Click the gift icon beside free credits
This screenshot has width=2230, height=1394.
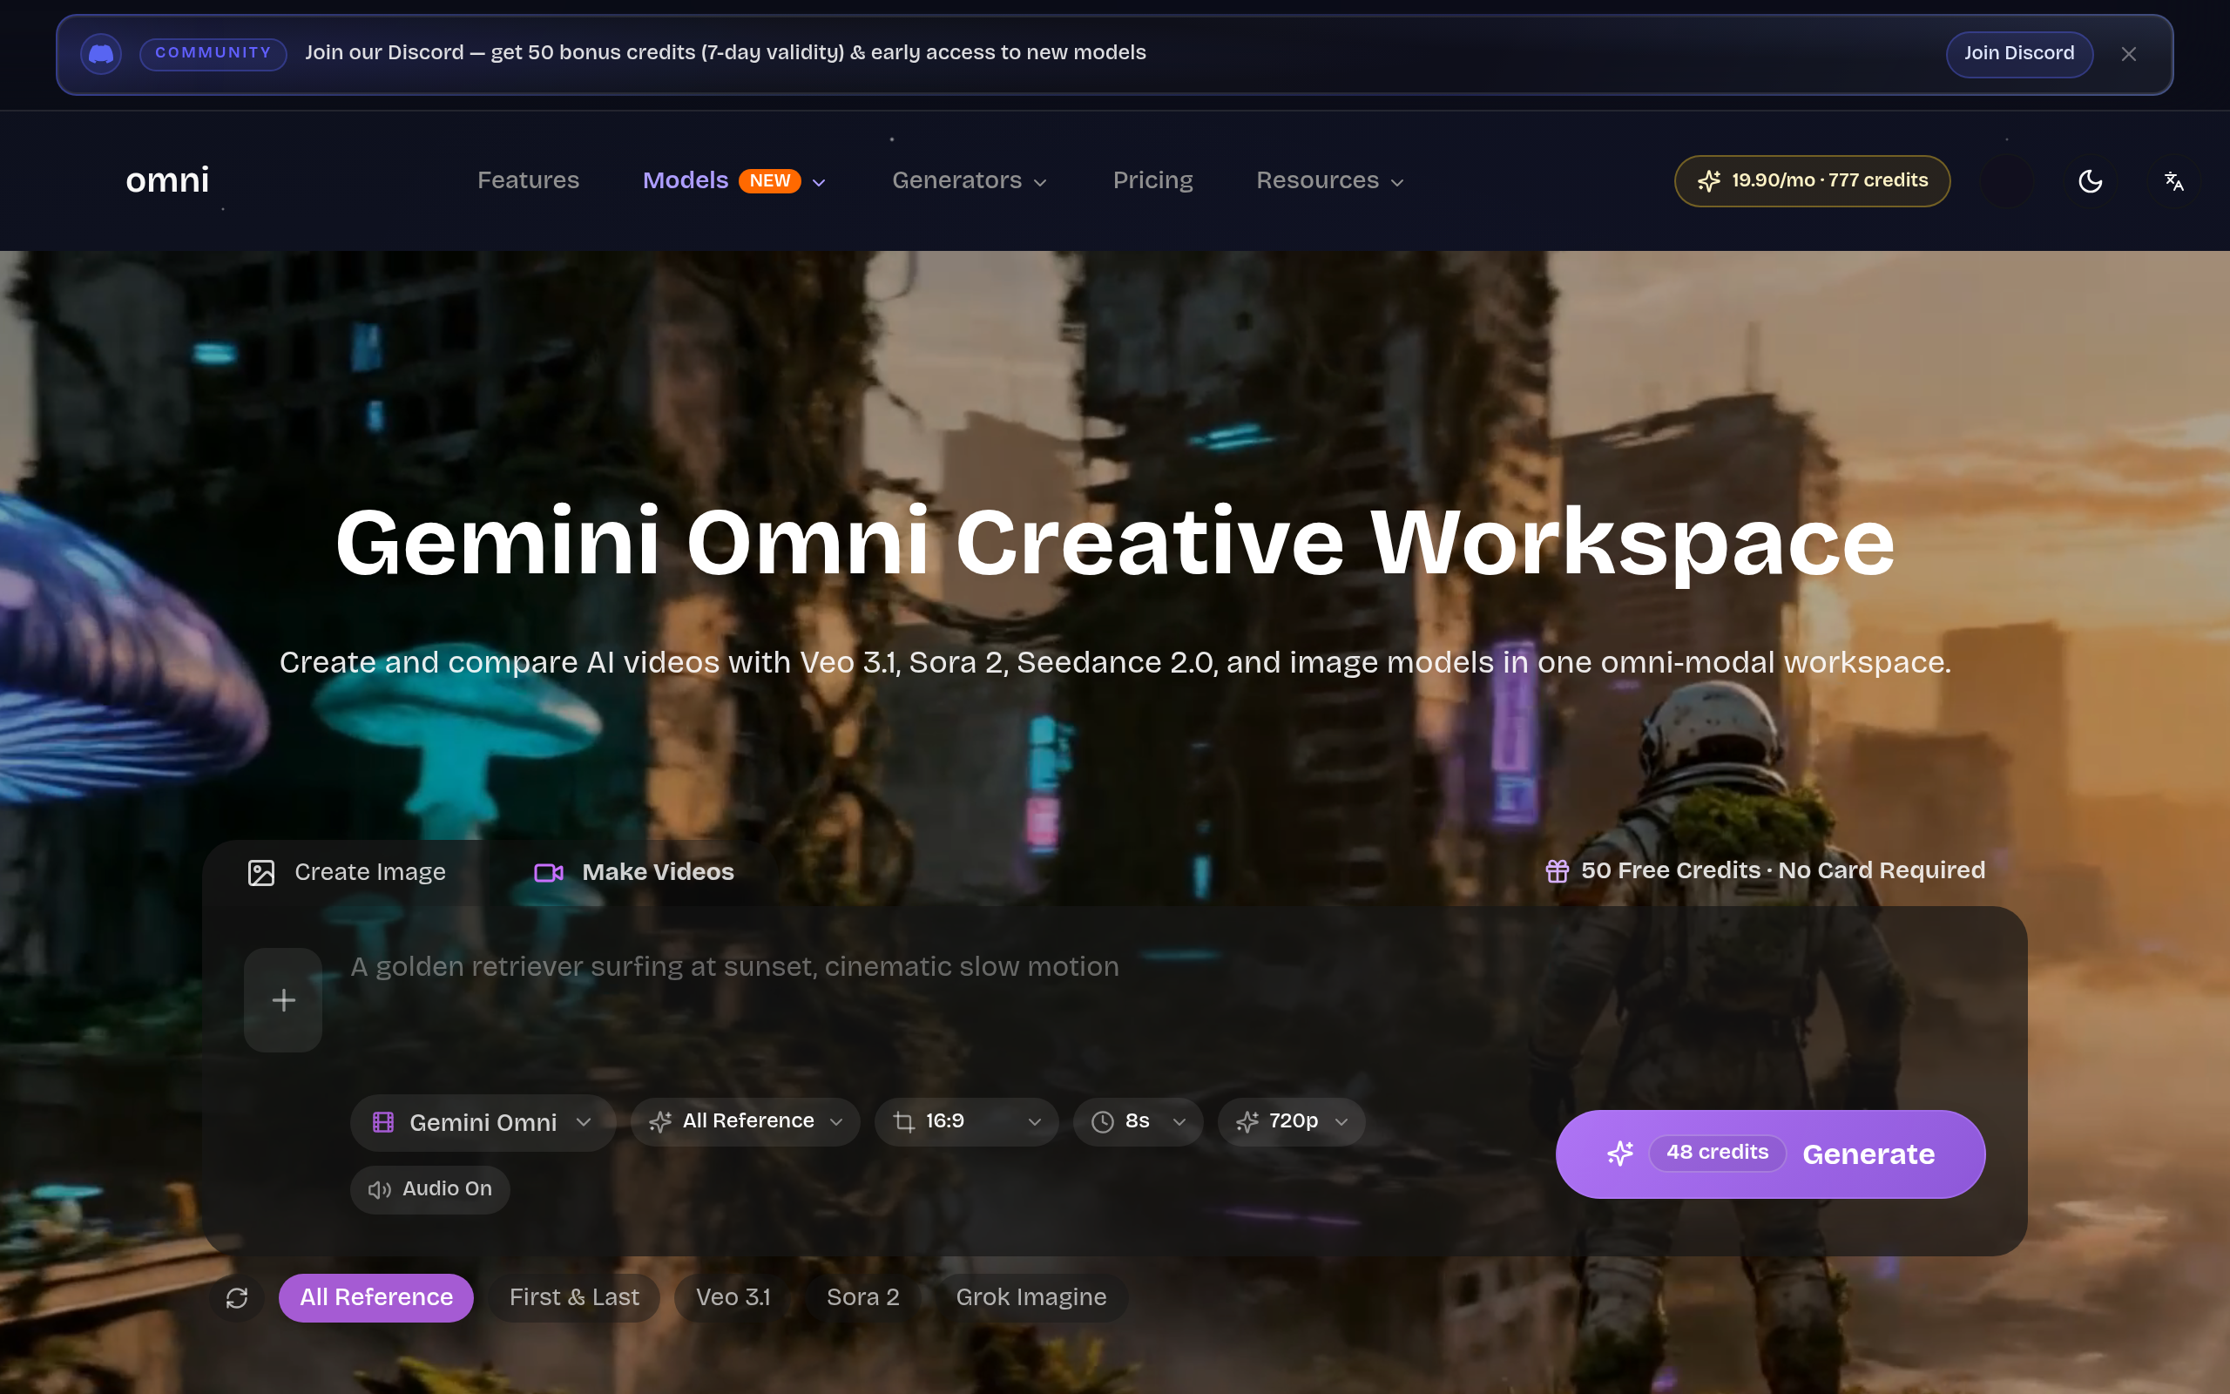pyautogui.click(x=1557, y=871)
